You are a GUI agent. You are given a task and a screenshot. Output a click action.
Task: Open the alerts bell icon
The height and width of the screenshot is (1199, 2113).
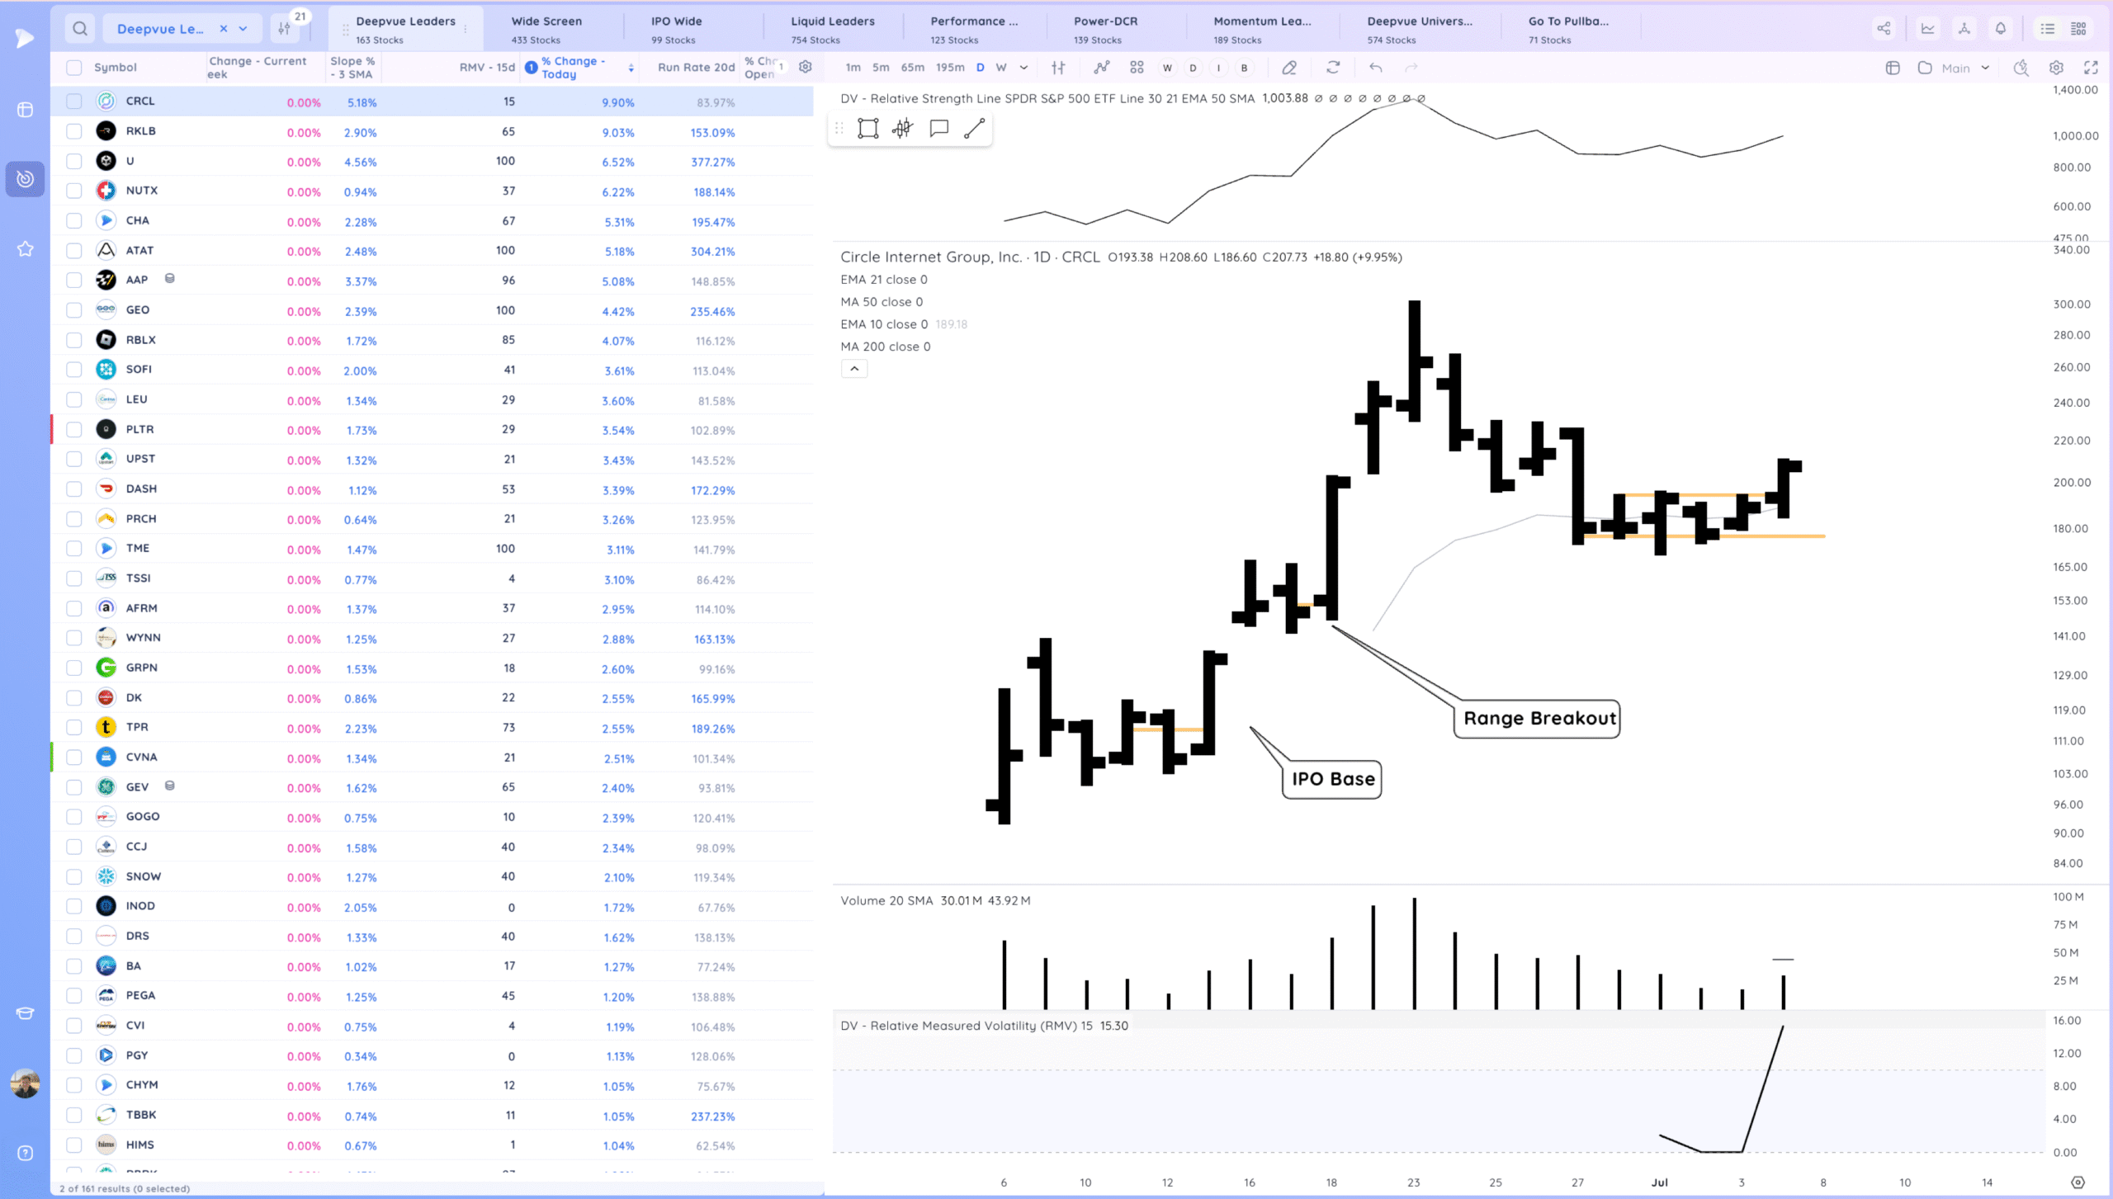[x=2001, y=29]
